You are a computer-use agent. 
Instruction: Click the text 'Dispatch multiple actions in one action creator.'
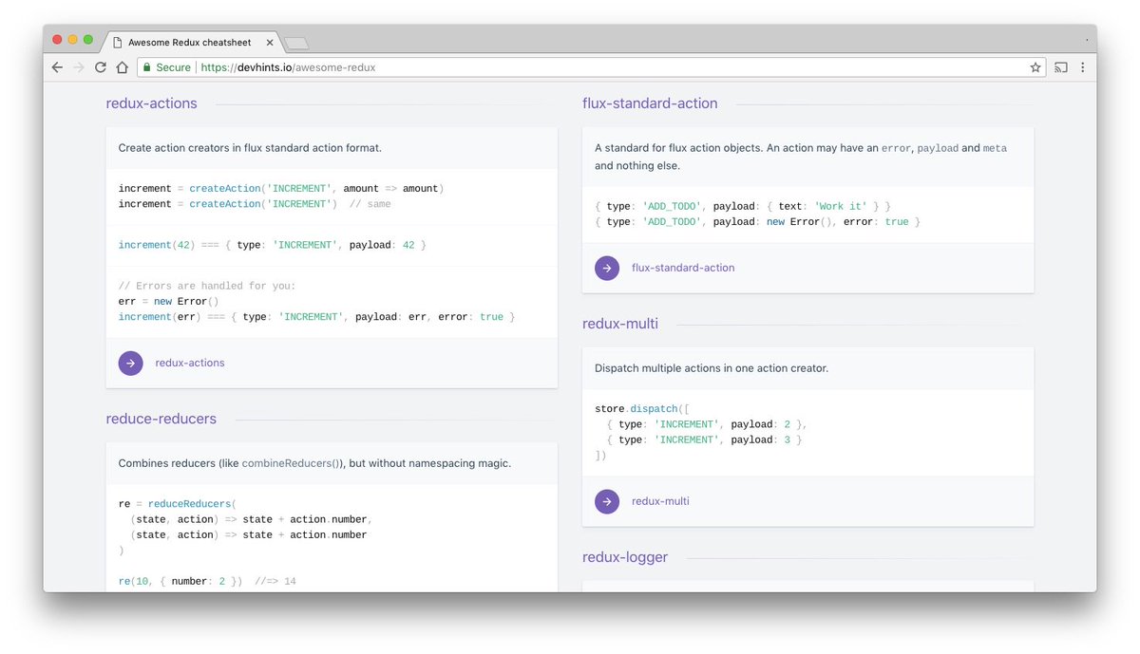712,368
